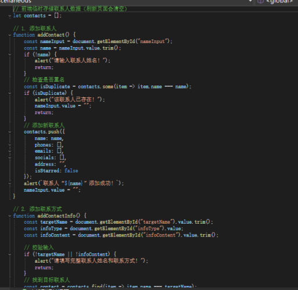Viewport: 298px width, 290px height.
Task: Click the top comment about 前端临时存储联系人数据
Action: (x=70, y=9)
